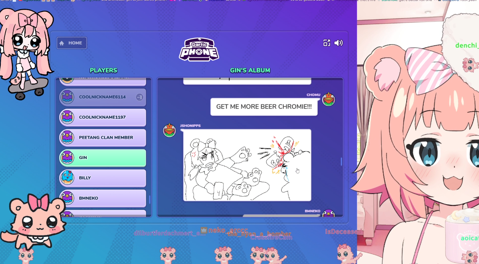Click BILLY's blue avatar icon
The height and width of the screenshot is (264, 479).
tap(68, 178)
